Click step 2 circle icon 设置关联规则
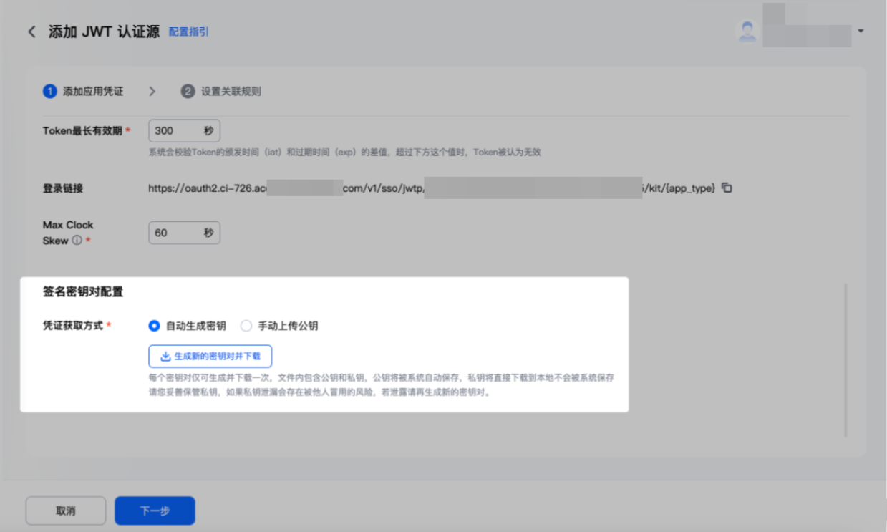887x532 pixels. tap(188, 92)
